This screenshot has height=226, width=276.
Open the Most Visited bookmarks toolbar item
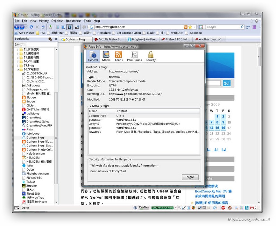coord(25,33)
